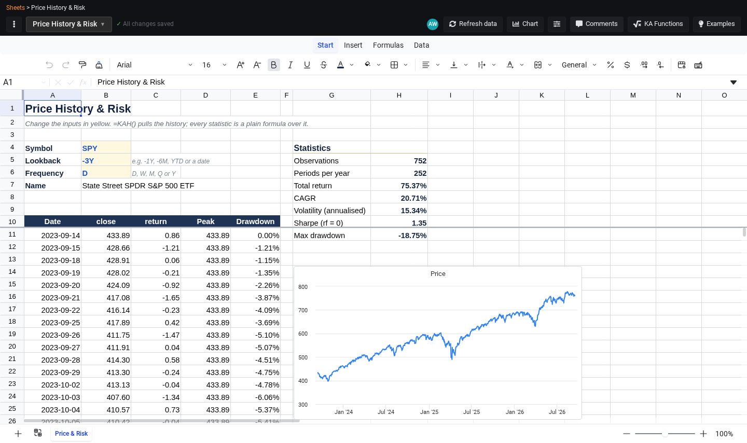The image size is (747, 443).
Task: Click the currency format dollar icon
Action: tap(627, 65)
